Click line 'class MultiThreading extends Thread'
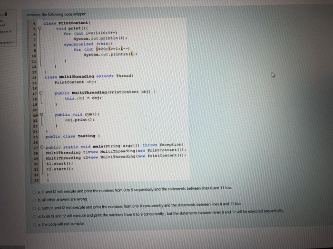The width and height of the screenshot is (333, 249). 89,76
